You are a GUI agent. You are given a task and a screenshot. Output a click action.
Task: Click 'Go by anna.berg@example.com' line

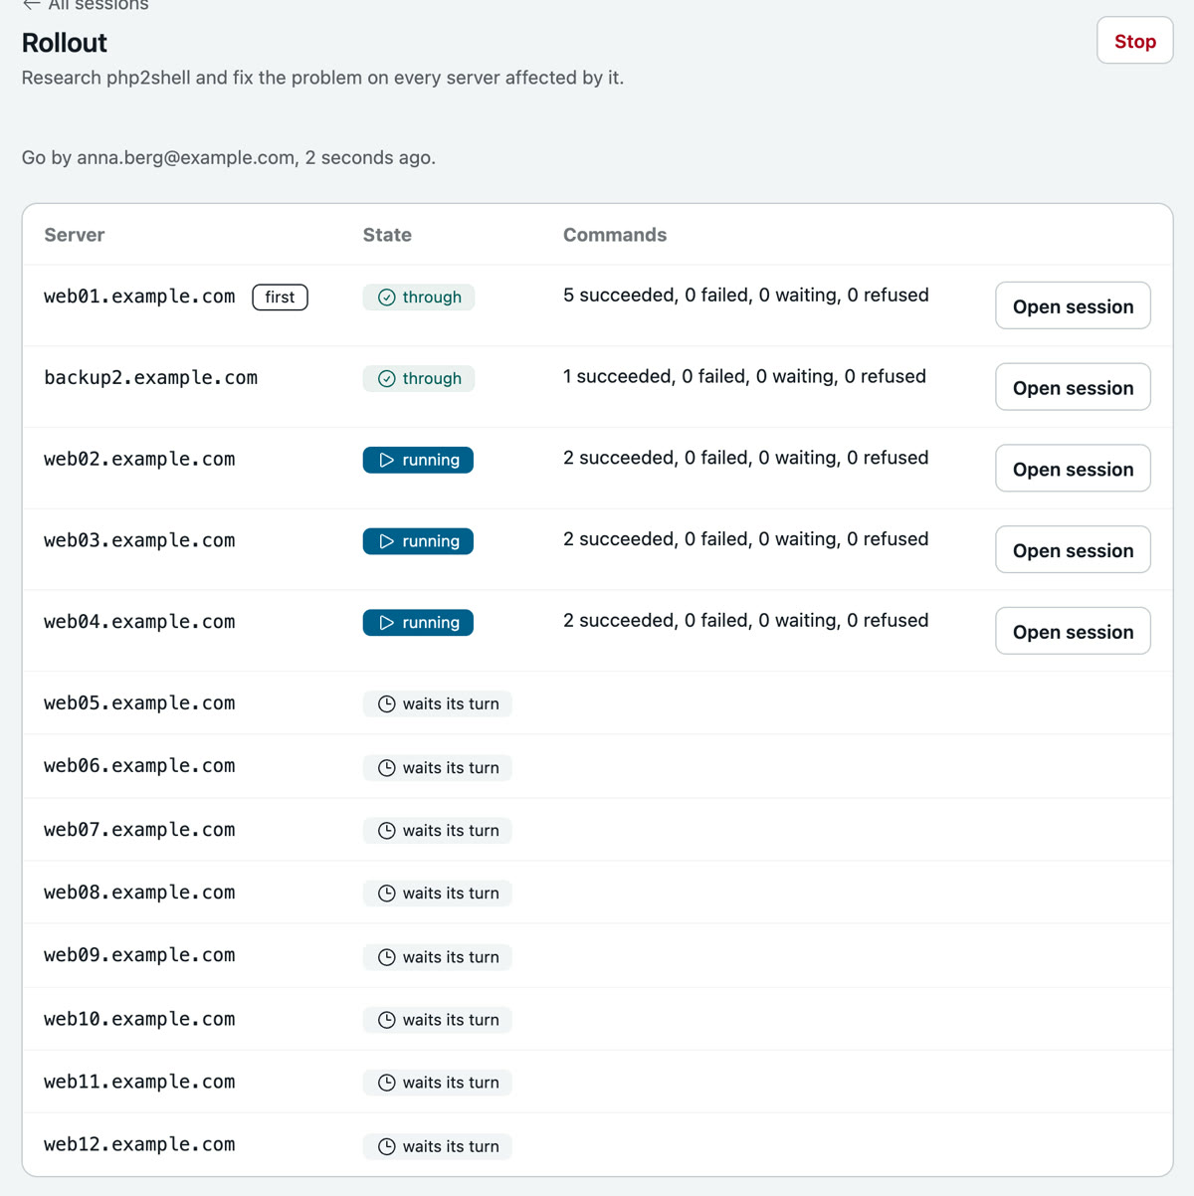click(x=229, y=157)
